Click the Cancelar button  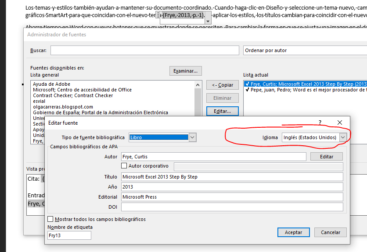[331, 232]
